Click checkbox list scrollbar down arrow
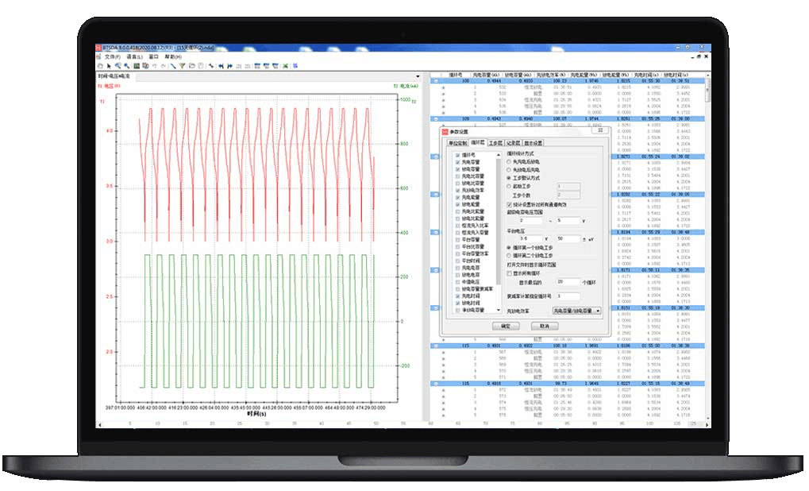This screenshot has height=491, width=809. click(499, 310)
